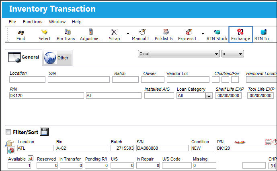Click the In Transfer quantity field

coord(71,165)
